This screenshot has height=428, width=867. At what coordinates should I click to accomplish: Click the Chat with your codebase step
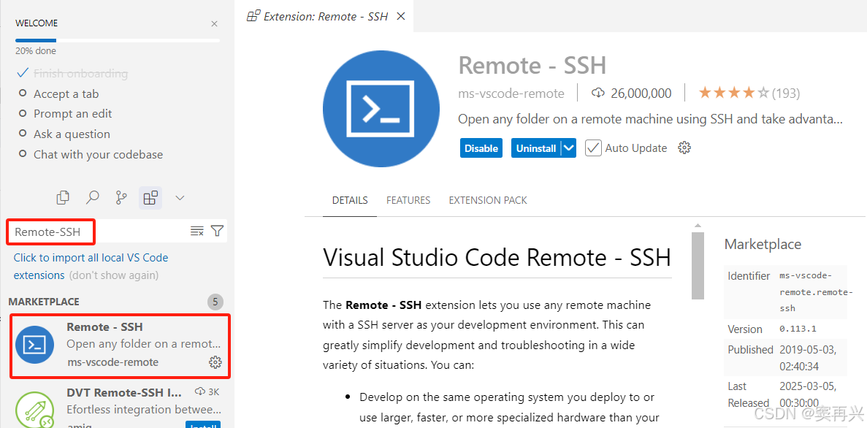click(99, 155)
